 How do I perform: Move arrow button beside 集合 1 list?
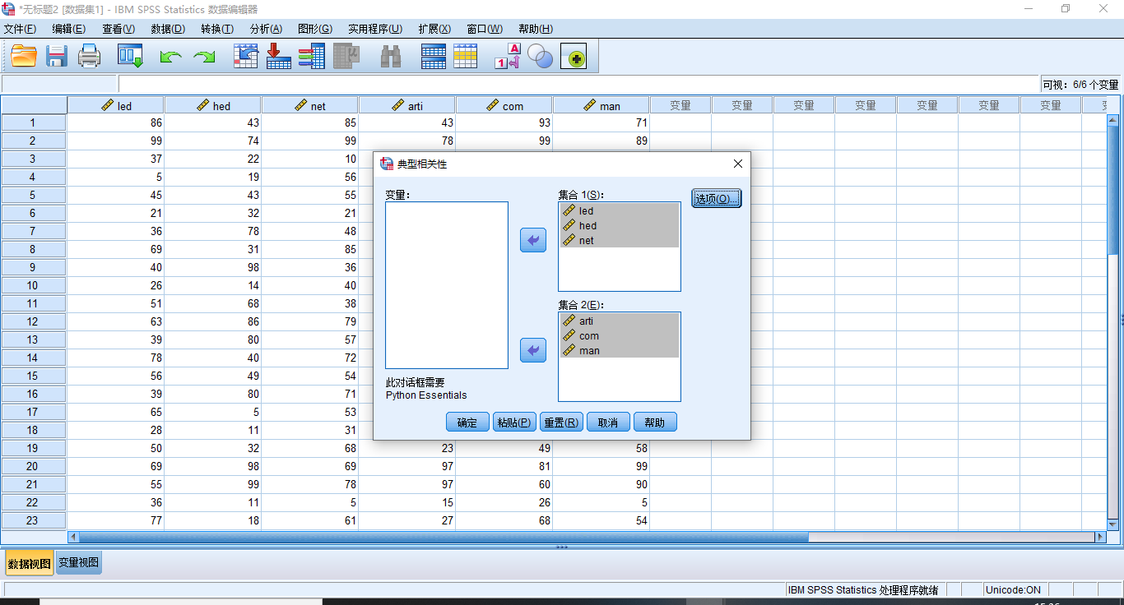(533, 240)
